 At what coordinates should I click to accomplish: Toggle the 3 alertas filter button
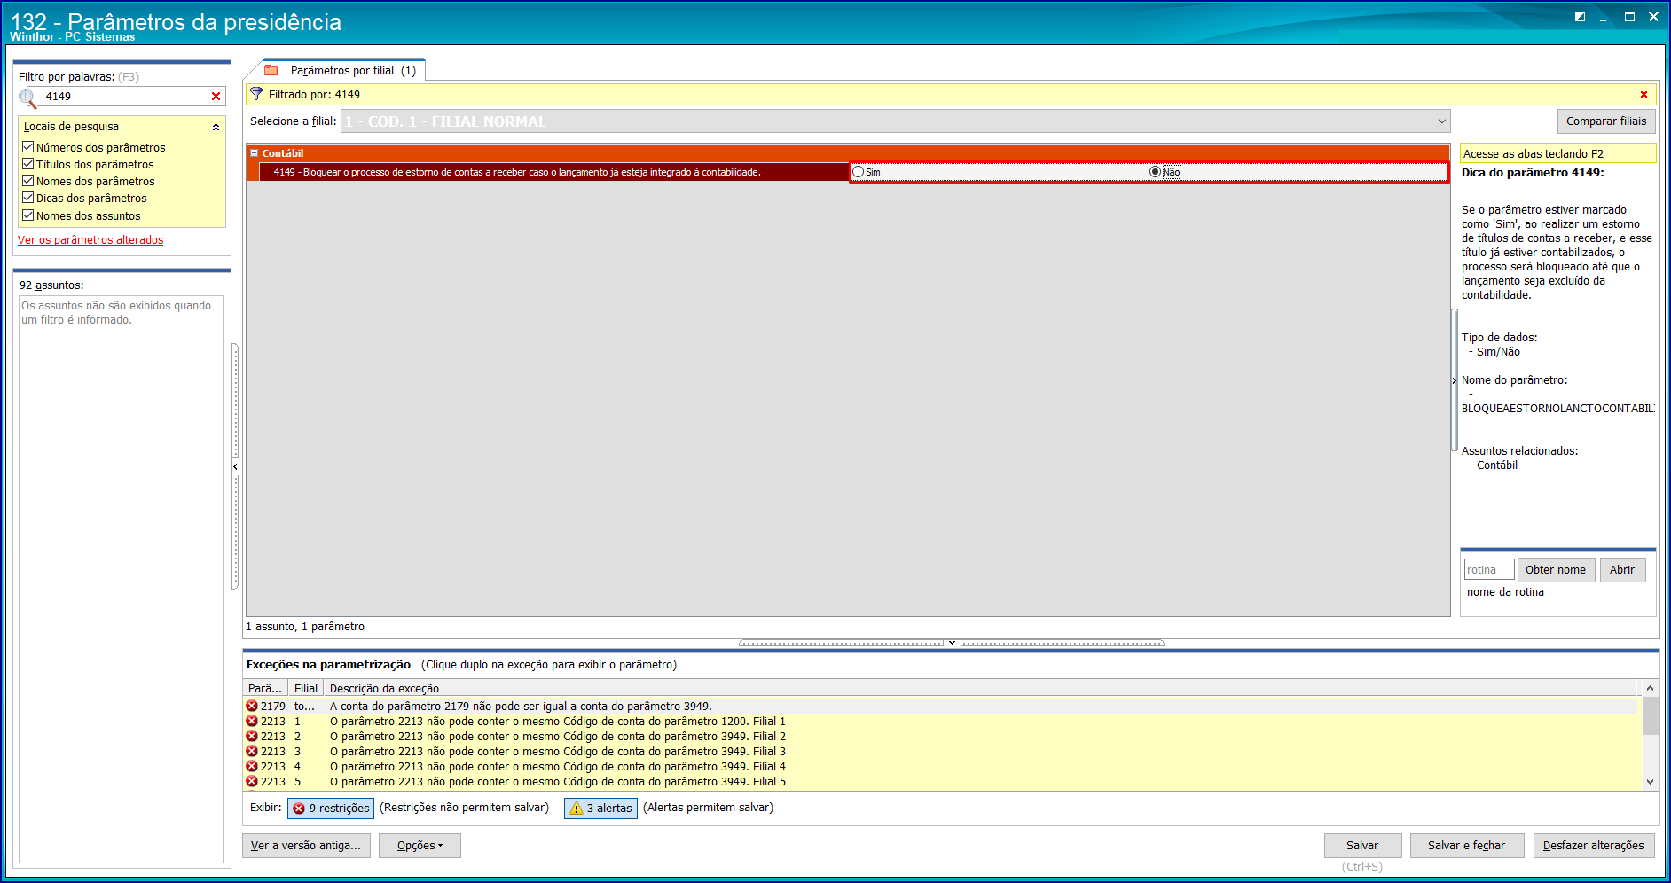tap(600, 809)
